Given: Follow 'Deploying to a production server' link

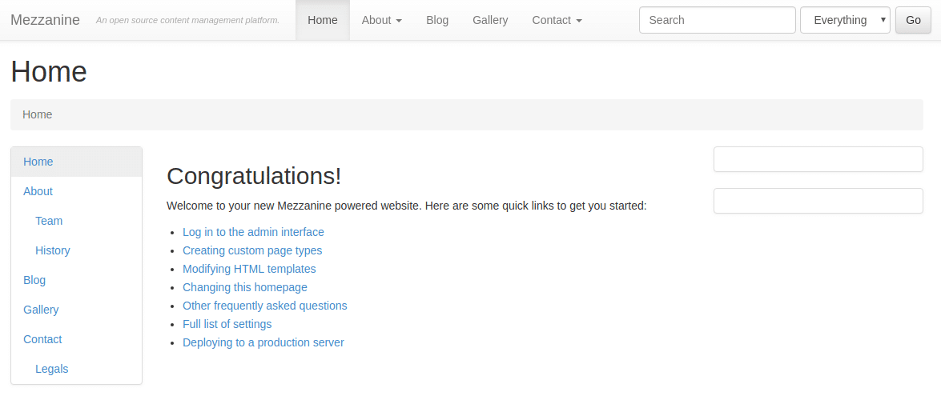Looking at the screenshot, I should [263, 342].
